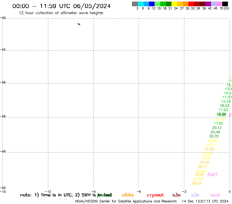Click the pink swot value 0321
232x204 pixels.
tap(213, 174)
